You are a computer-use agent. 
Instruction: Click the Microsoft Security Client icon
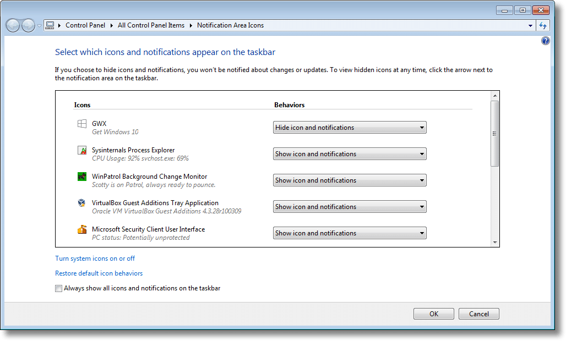click(x=82, y=229)
